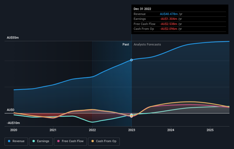The height and width of the screenshot is (149, 234).
Task: Select the 2020 x-axis label
Action: tap(14, 130)
